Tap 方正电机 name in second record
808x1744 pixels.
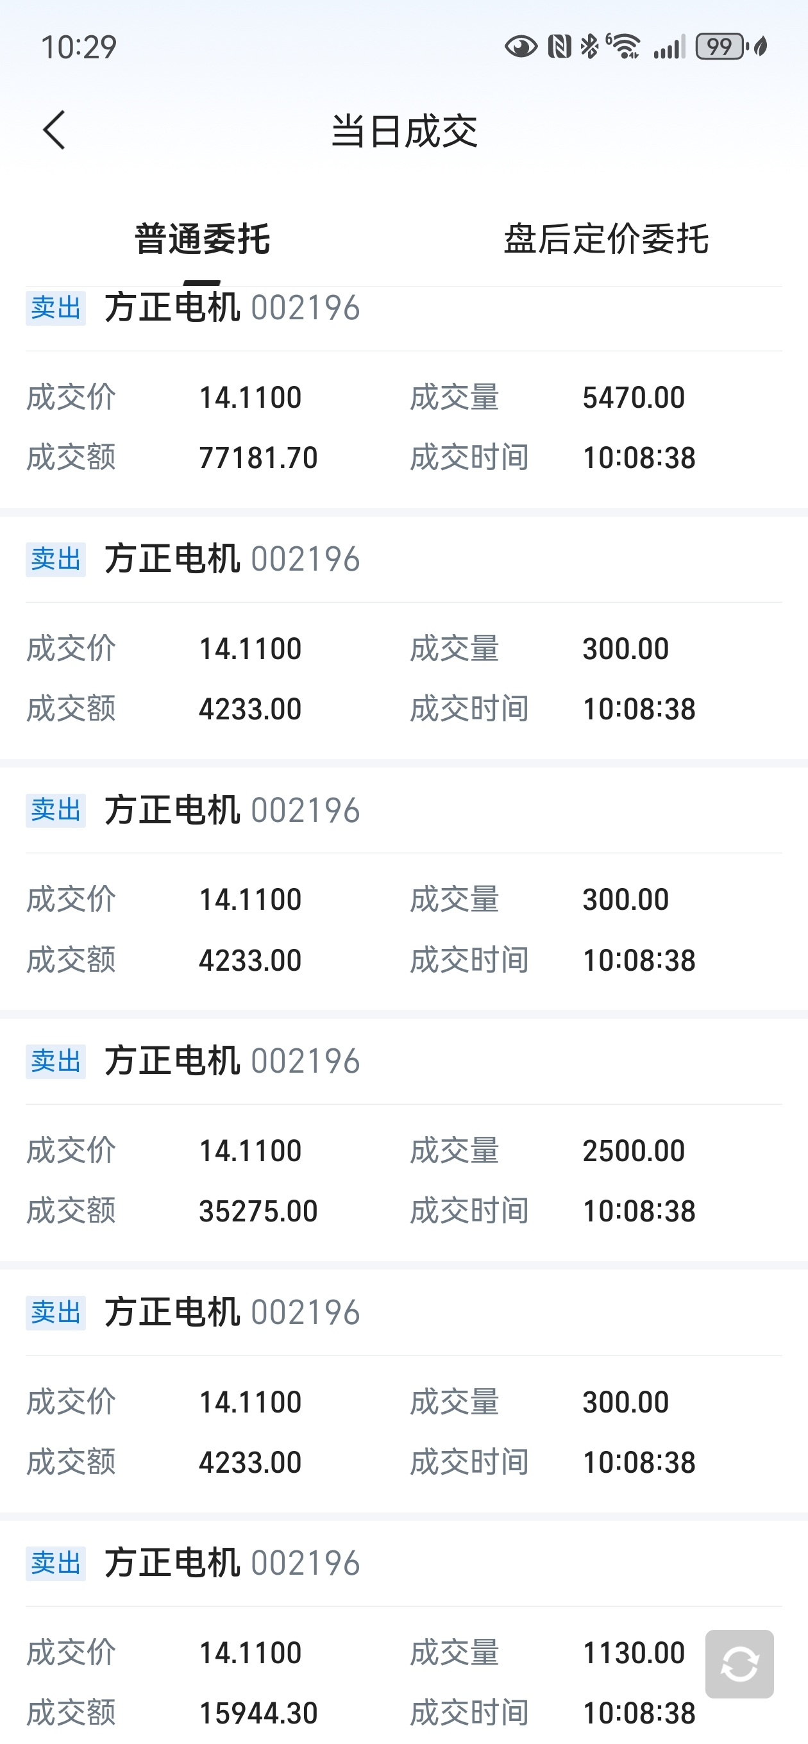(172, 559)
